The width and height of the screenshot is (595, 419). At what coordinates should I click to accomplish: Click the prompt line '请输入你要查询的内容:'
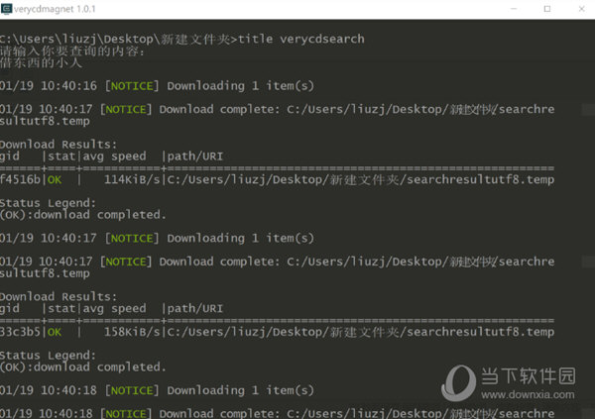[72, 51]
